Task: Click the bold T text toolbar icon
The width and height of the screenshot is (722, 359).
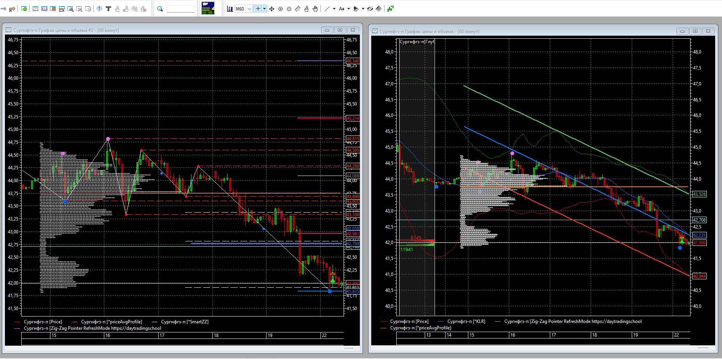Action: click(x=108, y=9)
